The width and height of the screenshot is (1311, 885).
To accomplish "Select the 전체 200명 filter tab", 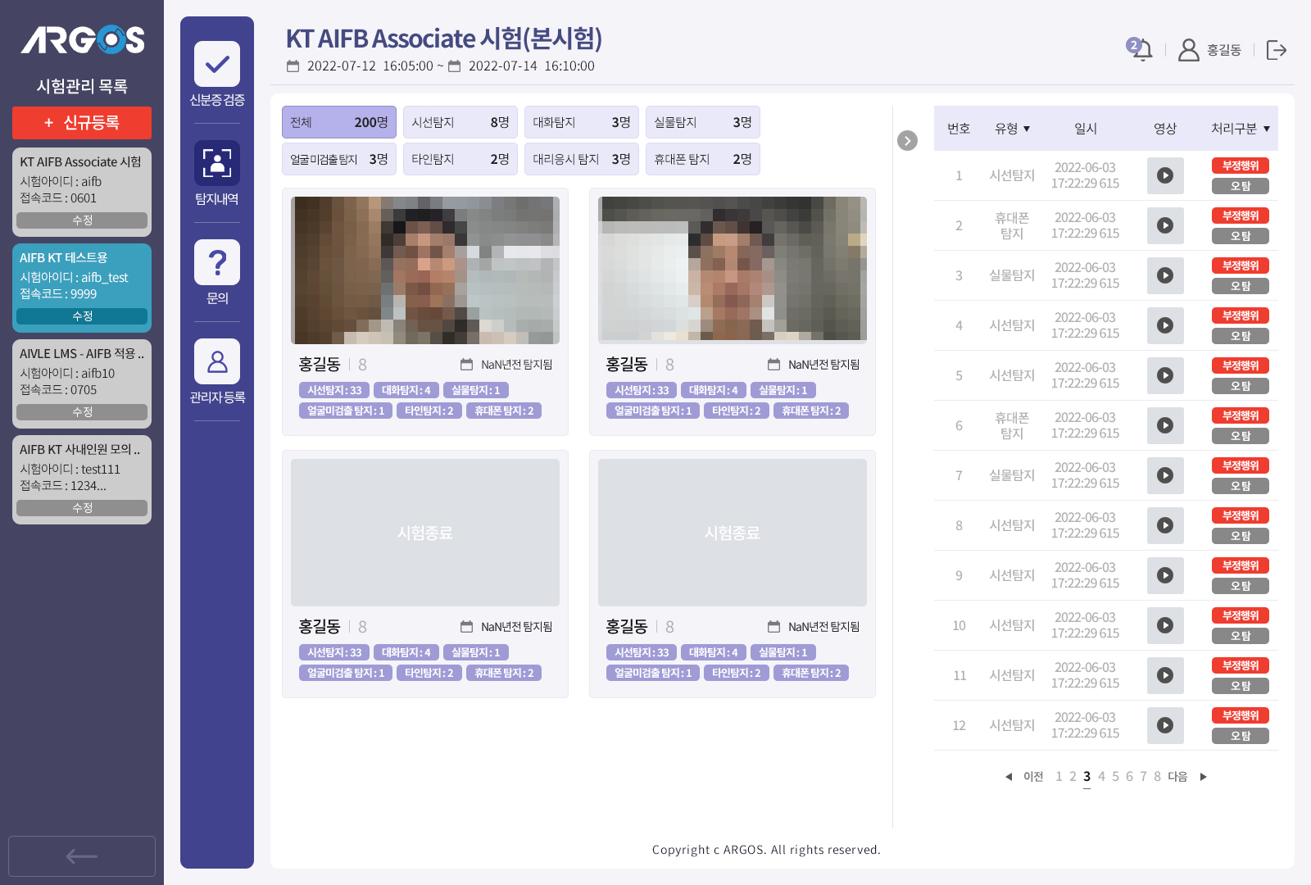I will tap(339, 122).
